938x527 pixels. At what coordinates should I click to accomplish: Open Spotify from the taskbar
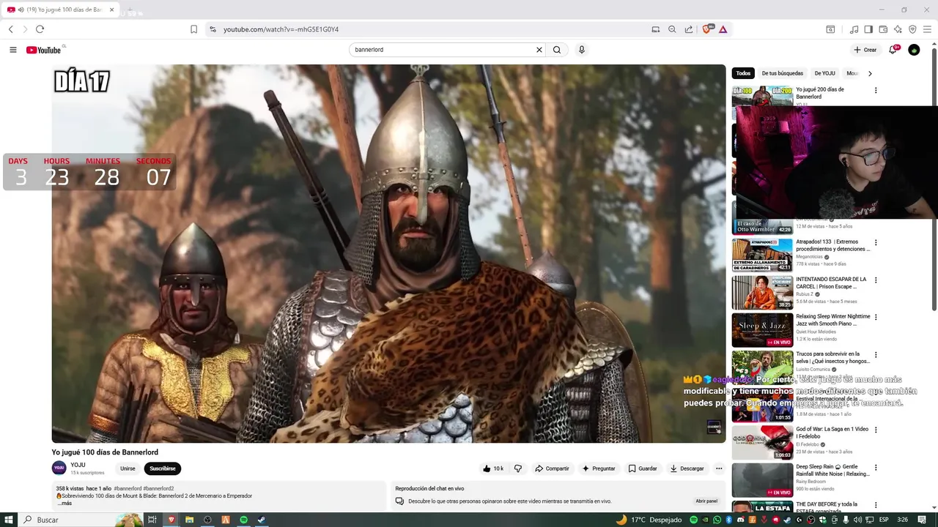244,520
